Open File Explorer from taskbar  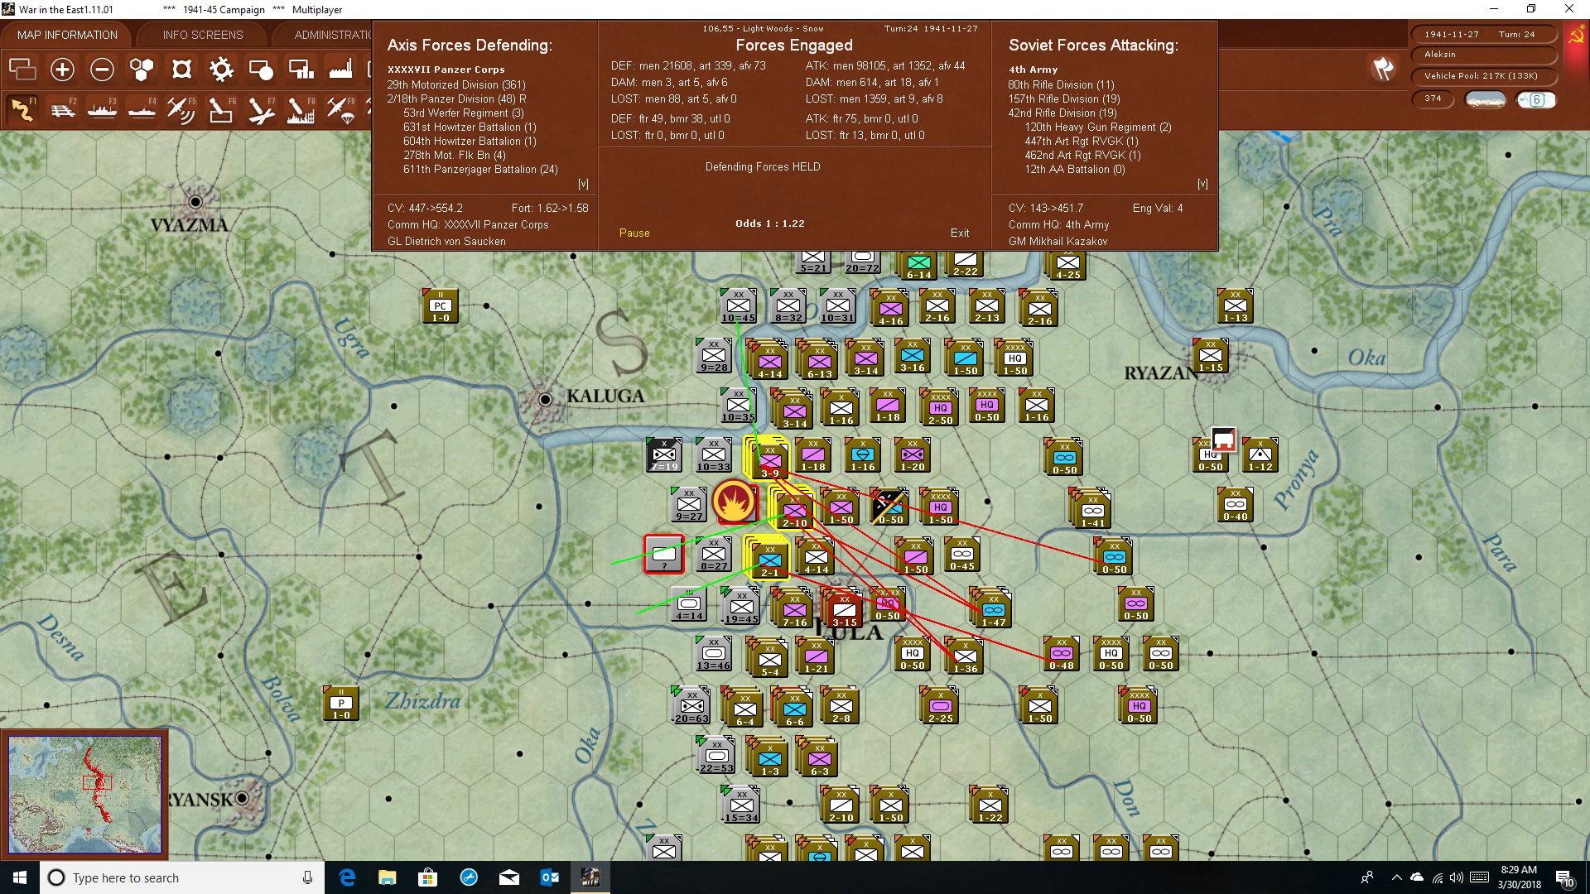tap(387, 877)
